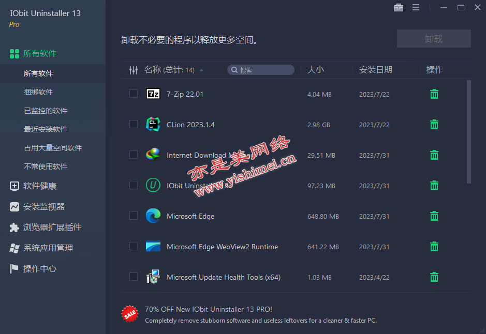486x334 pixels.
Task: Click trash icon for Edge WebView2 Runtime
Action: tap(434, 247)
